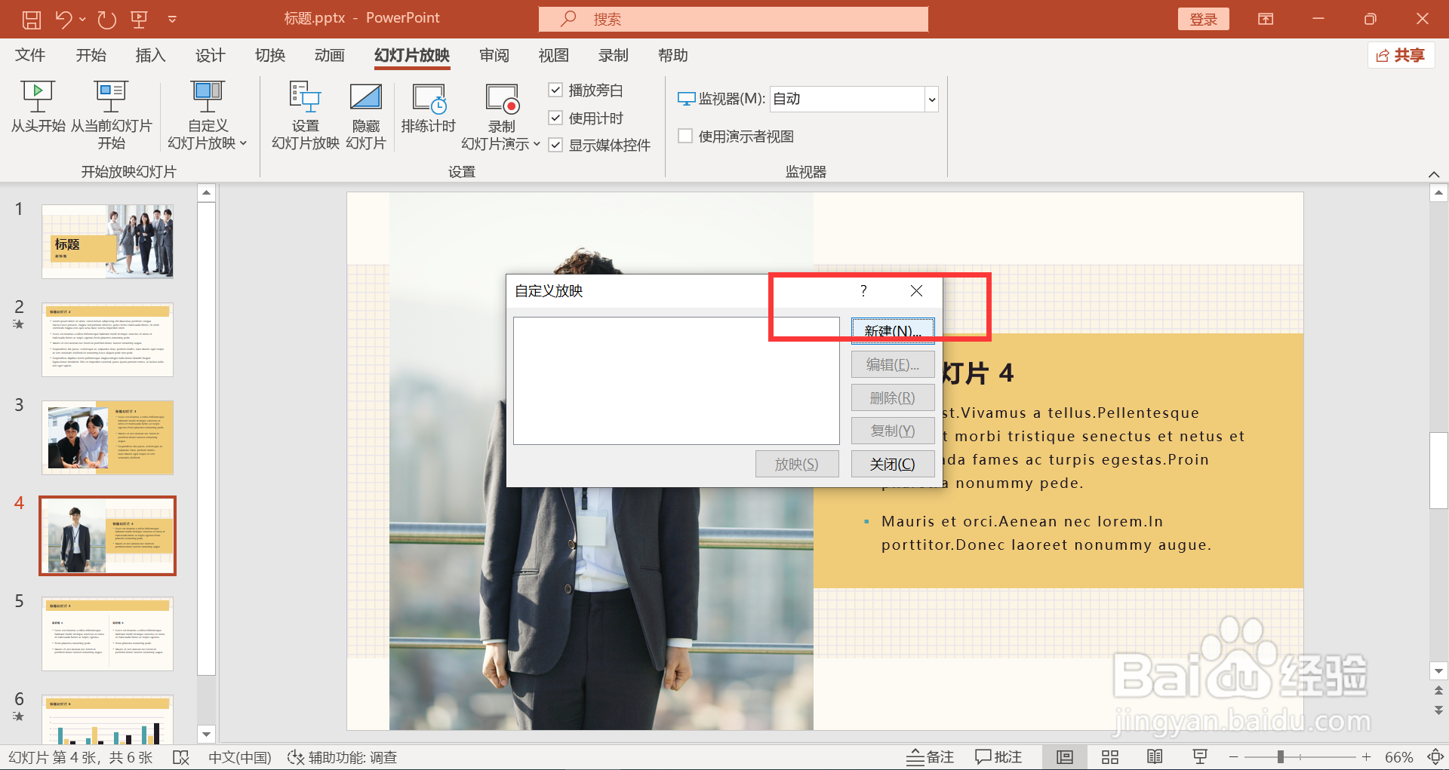Click thumbnail pane scroll-up arrow
Image resolution: width=1449 pixels, height=770 pixels.
click(x=206, y=193)
